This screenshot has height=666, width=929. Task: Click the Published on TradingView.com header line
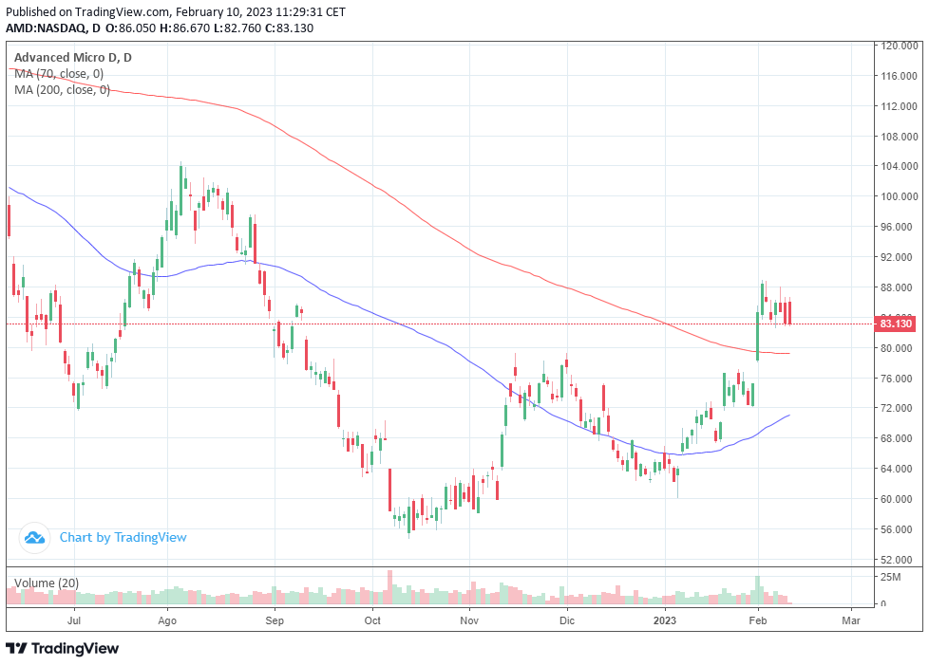point(176,11)
